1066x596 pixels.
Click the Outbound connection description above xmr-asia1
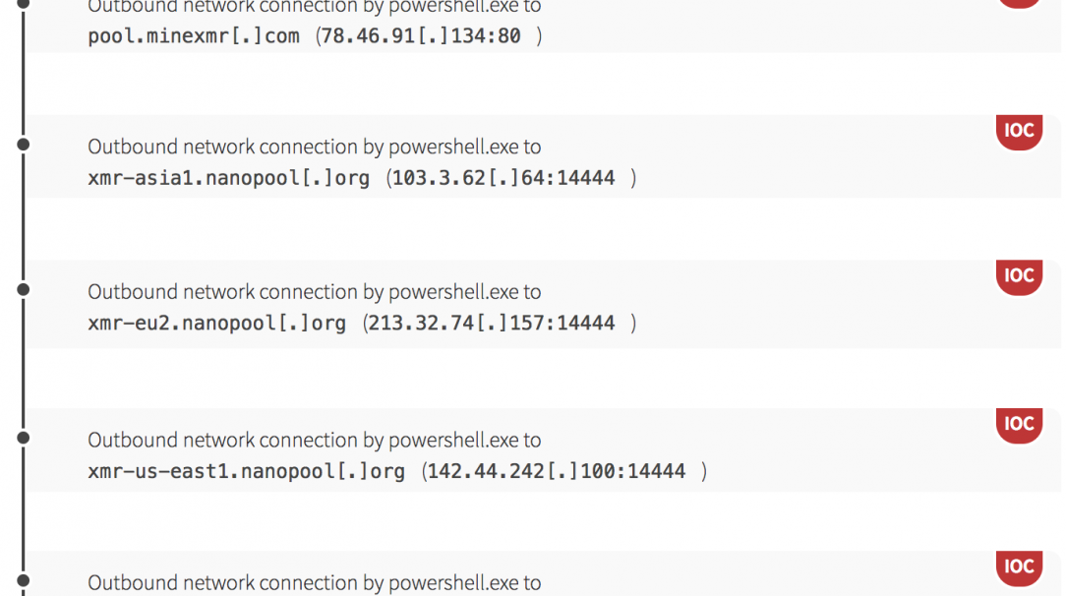(x=315, y=148)
